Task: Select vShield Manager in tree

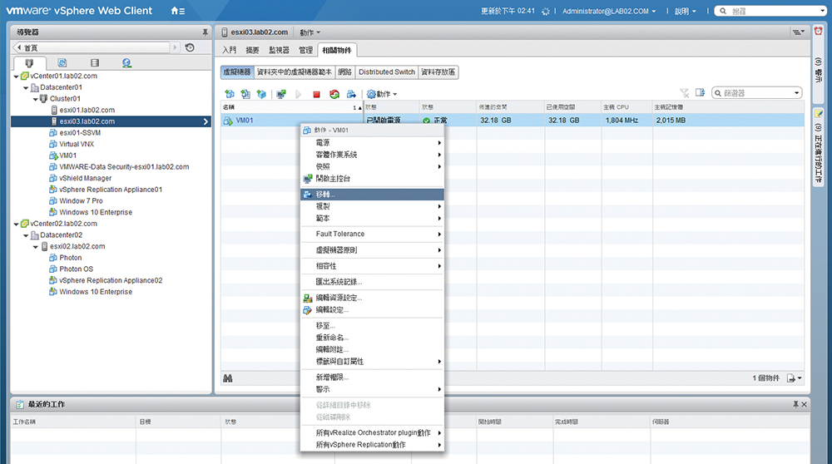Action: click(x=86, y=179)
